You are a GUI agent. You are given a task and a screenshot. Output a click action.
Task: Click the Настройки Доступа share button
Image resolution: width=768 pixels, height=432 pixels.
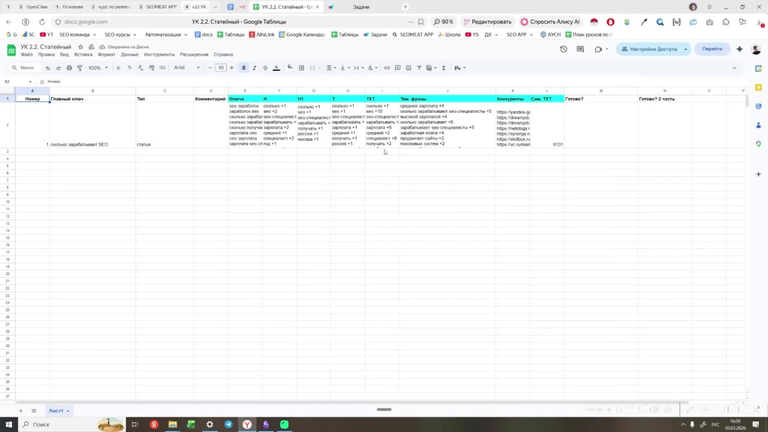(649, 49)
